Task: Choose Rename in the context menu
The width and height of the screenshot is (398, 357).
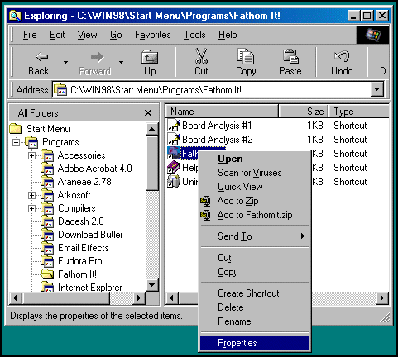Action: click(255, 321)
